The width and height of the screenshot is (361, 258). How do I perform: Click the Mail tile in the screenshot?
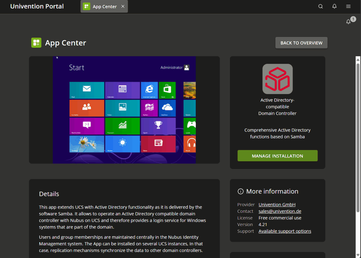point(87,90)
